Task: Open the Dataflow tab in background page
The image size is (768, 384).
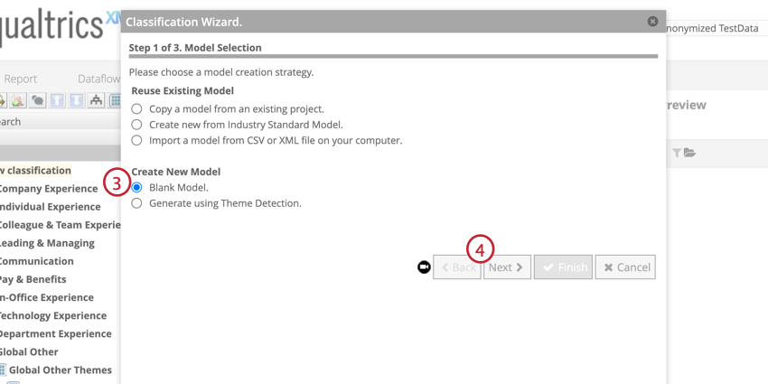Action: 99,79
